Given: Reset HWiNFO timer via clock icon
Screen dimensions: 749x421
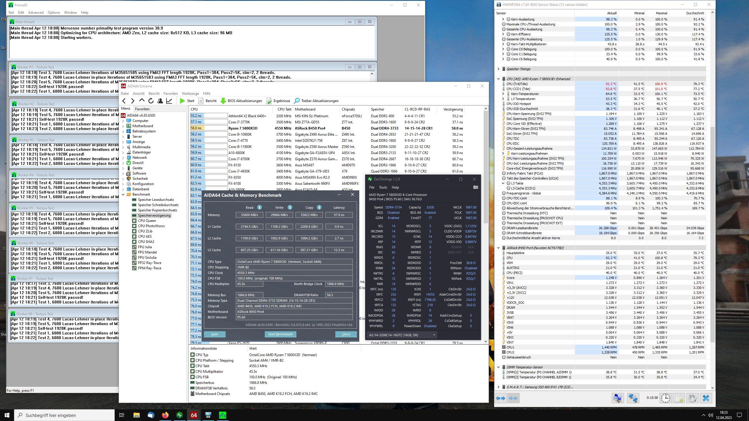Looking at the screenshot, I should coord(666,398).
